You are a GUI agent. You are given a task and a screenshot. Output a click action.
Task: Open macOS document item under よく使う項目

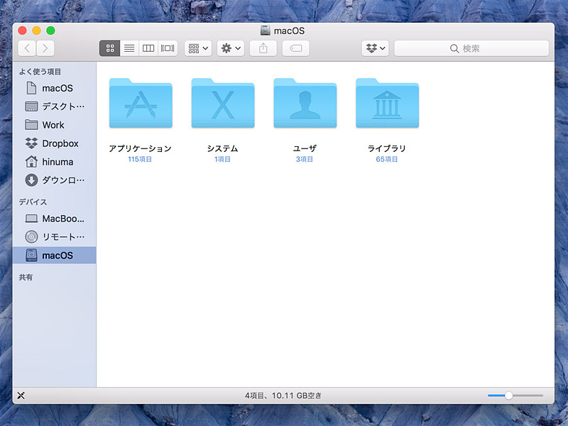tap(55, 88)
